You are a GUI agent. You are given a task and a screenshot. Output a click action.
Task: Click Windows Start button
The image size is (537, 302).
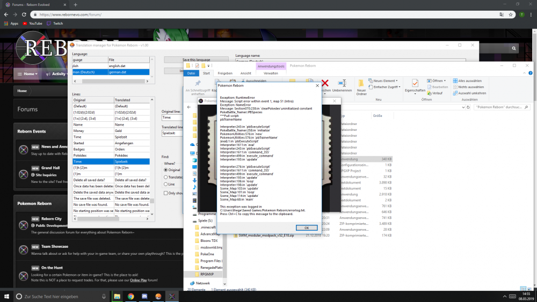coord(6,297)
